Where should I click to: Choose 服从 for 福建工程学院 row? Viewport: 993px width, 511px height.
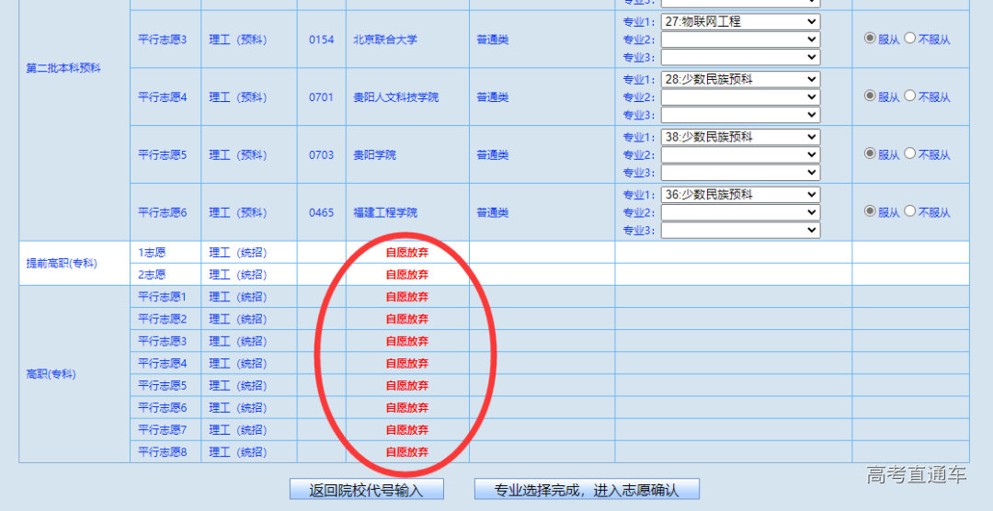(870, 210)
